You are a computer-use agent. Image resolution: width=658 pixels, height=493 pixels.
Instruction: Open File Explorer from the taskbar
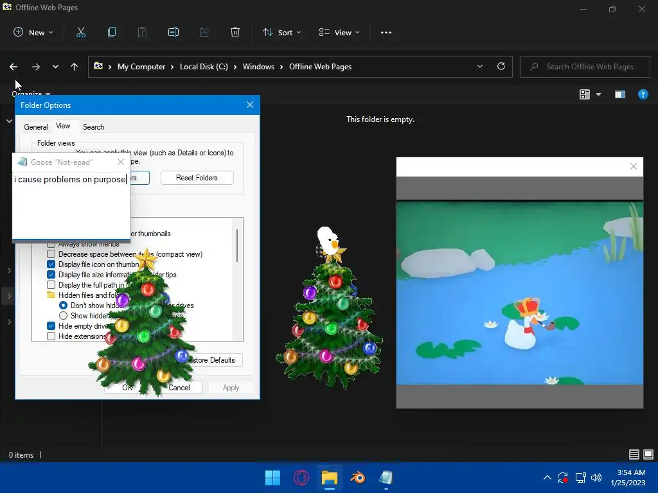330,478
